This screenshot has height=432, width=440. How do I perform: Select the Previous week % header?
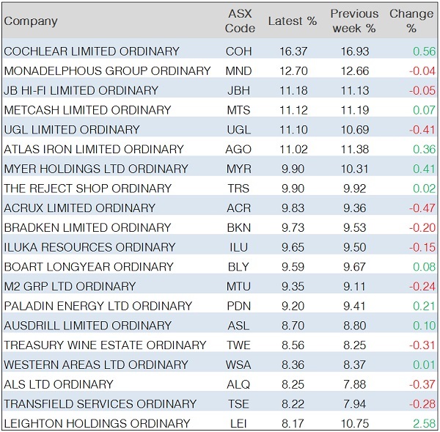pyautogui.click(x=354, y=21)
